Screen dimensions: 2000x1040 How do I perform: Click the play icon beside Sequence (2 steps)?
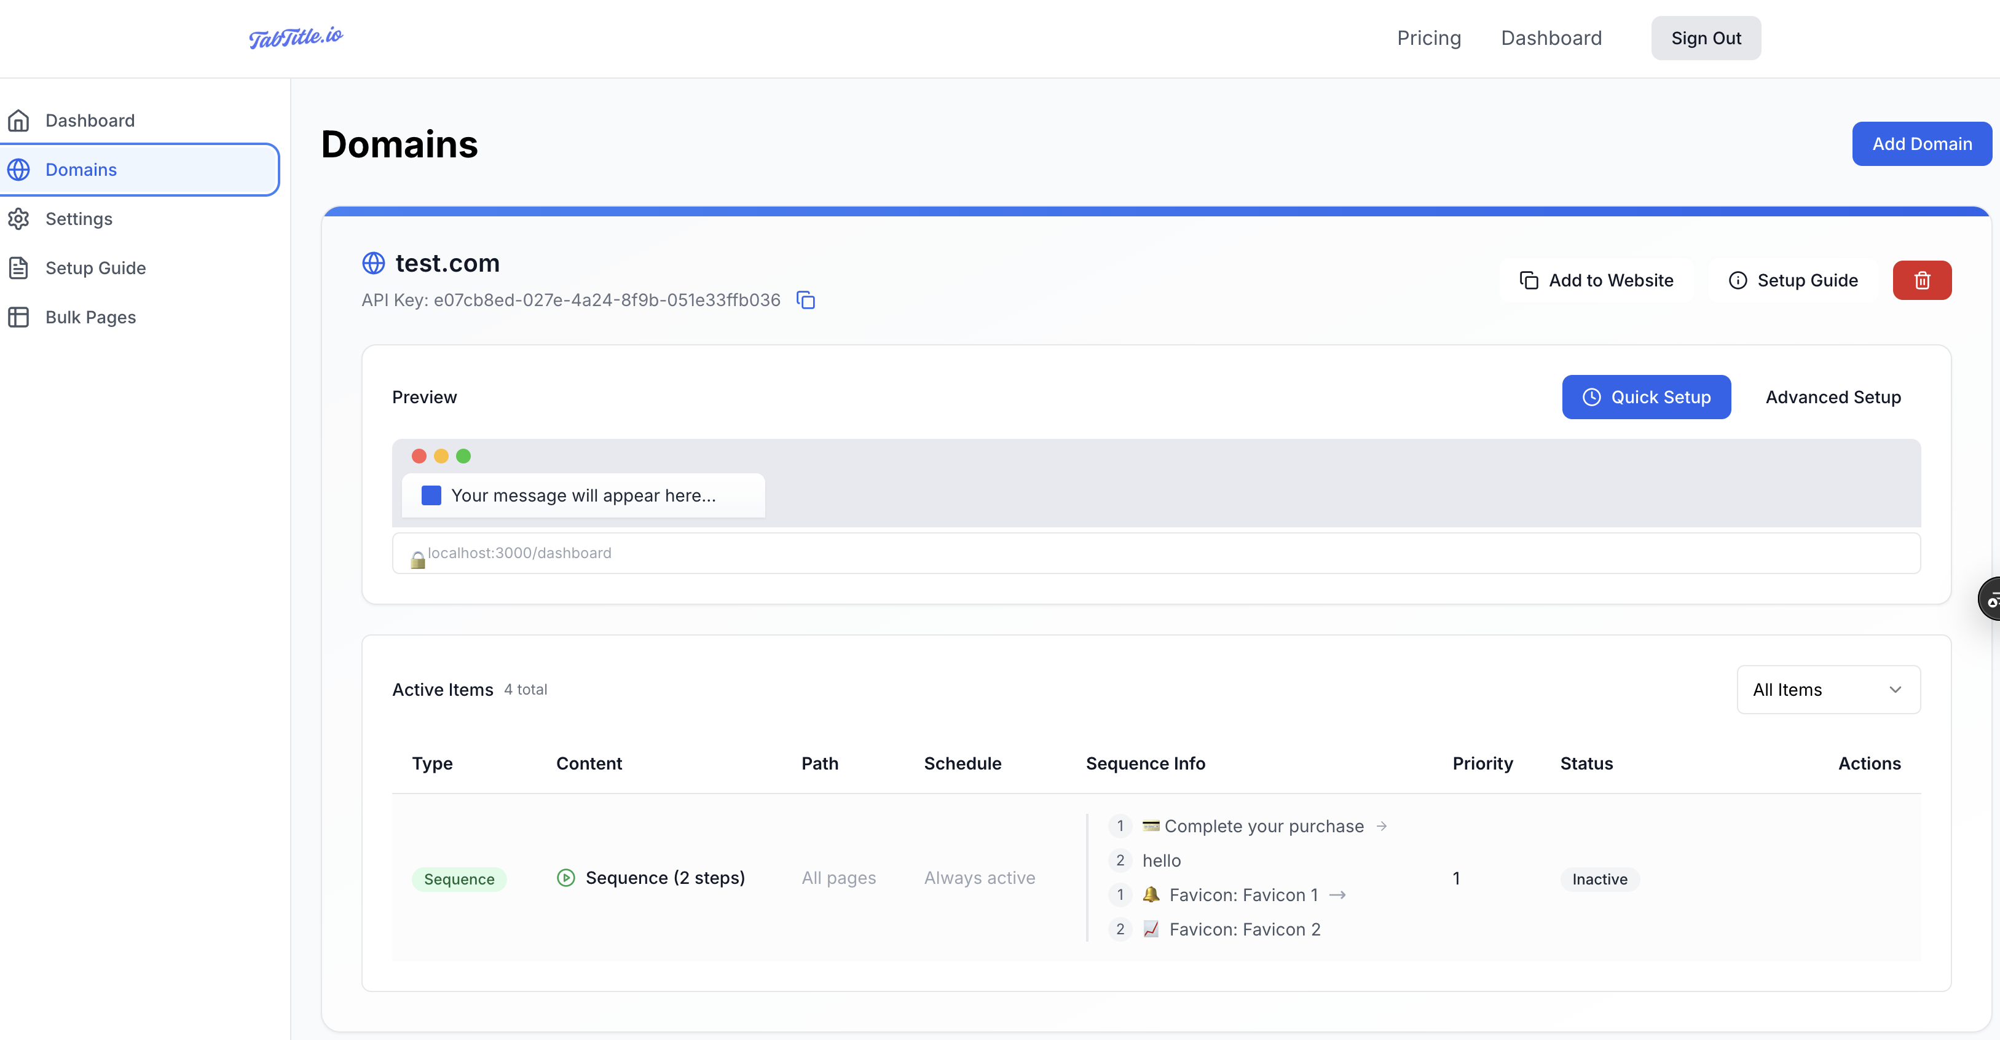(566, 878)
